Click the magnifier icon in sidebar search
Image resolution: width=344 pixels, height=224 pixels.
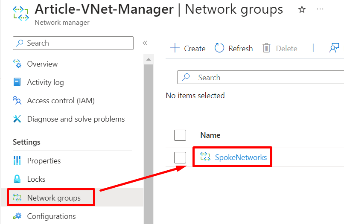coord(20,43)
